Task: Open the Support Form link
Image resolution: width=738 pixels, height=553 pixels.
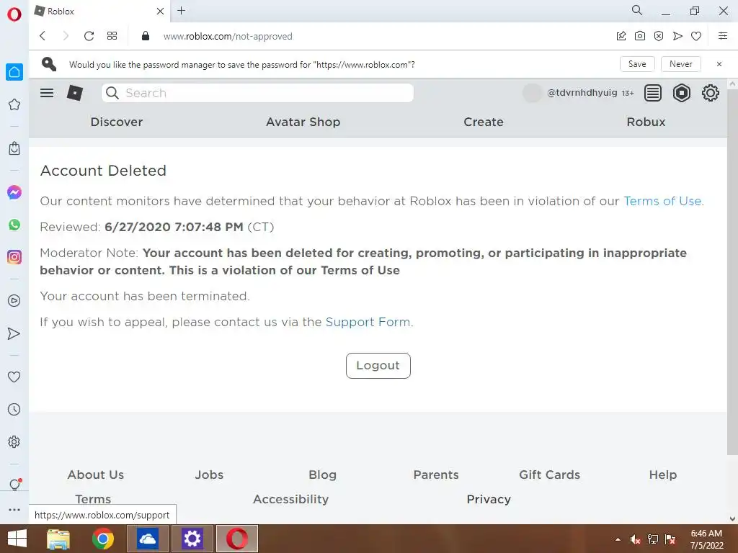Action: coord(368,322)
